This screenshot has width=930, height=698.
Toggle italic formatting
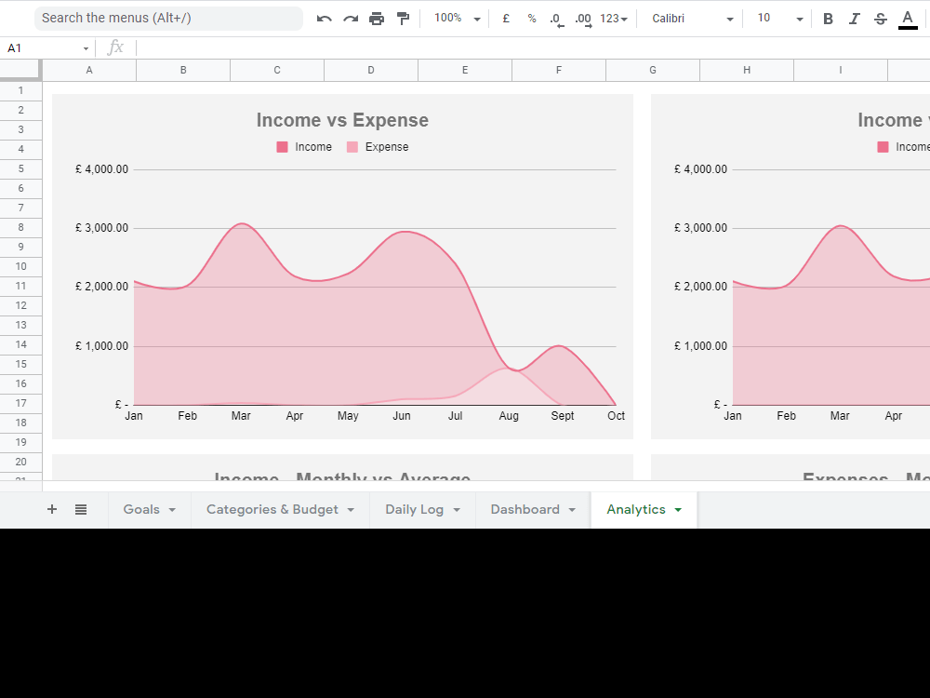[854, 18]
